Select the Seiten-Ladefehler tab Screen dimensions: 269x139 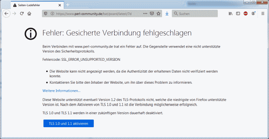pos(37,5)
